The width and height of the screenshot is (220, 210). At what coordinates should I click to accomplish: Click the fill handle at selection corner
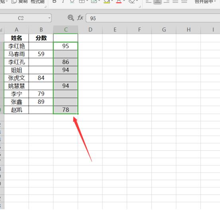pos(78,114)
